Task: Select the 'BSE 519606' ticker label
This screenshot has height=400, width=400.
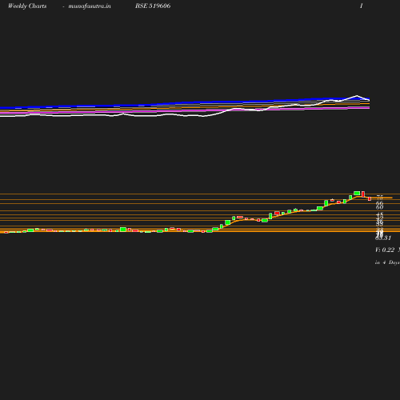Action: pos(153,6)
